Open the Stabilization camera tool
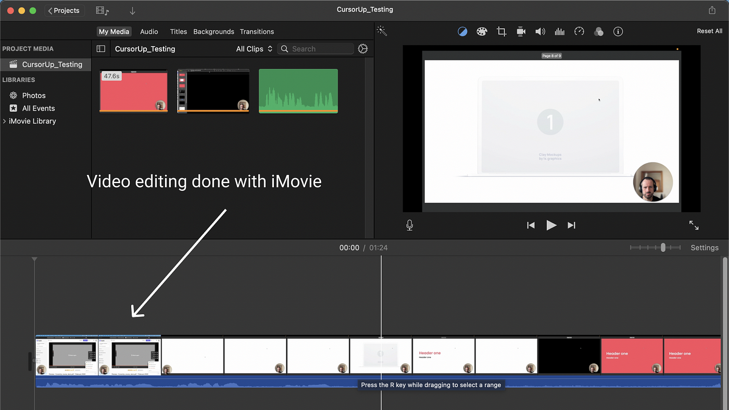This screenshot has width=729, height=410. [x=521, y=32]
